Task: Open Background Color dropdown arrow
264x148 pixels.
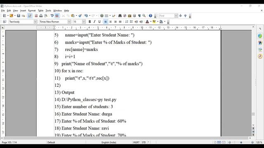Action: [165, 22]
